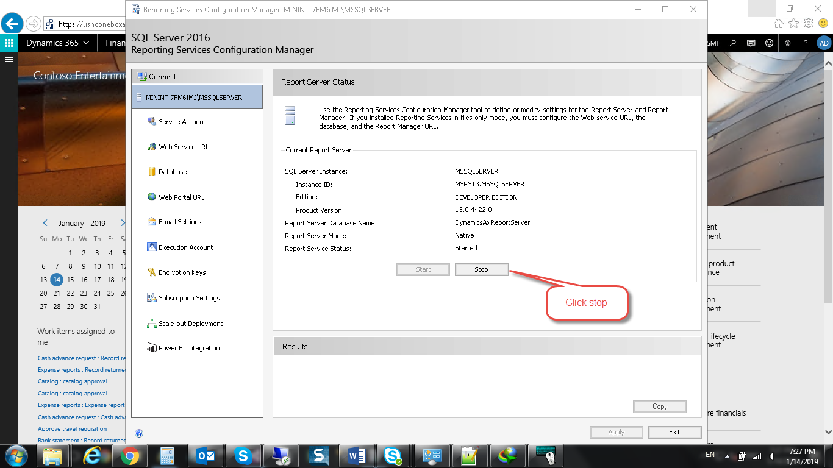Viewport: 833px width, 468px height.
Task: Expand the Dynamics 365 dropdown
Action: point(58,43)
